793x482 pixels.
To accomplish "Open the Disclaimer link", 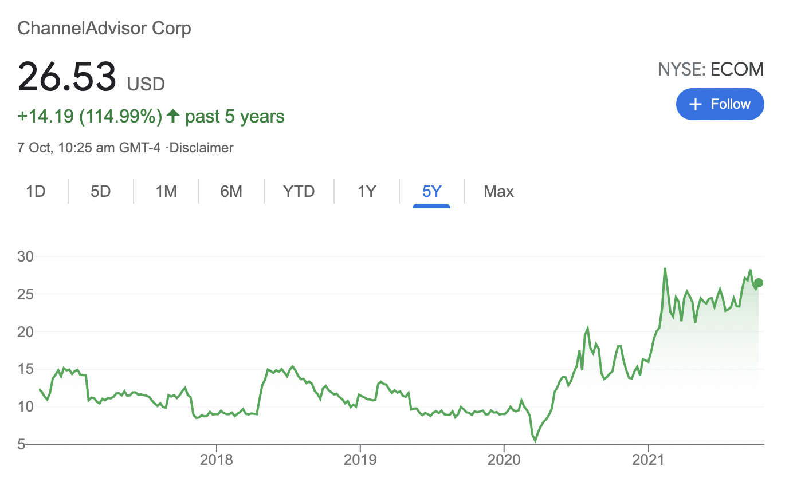I will click(x=202, y=148).
